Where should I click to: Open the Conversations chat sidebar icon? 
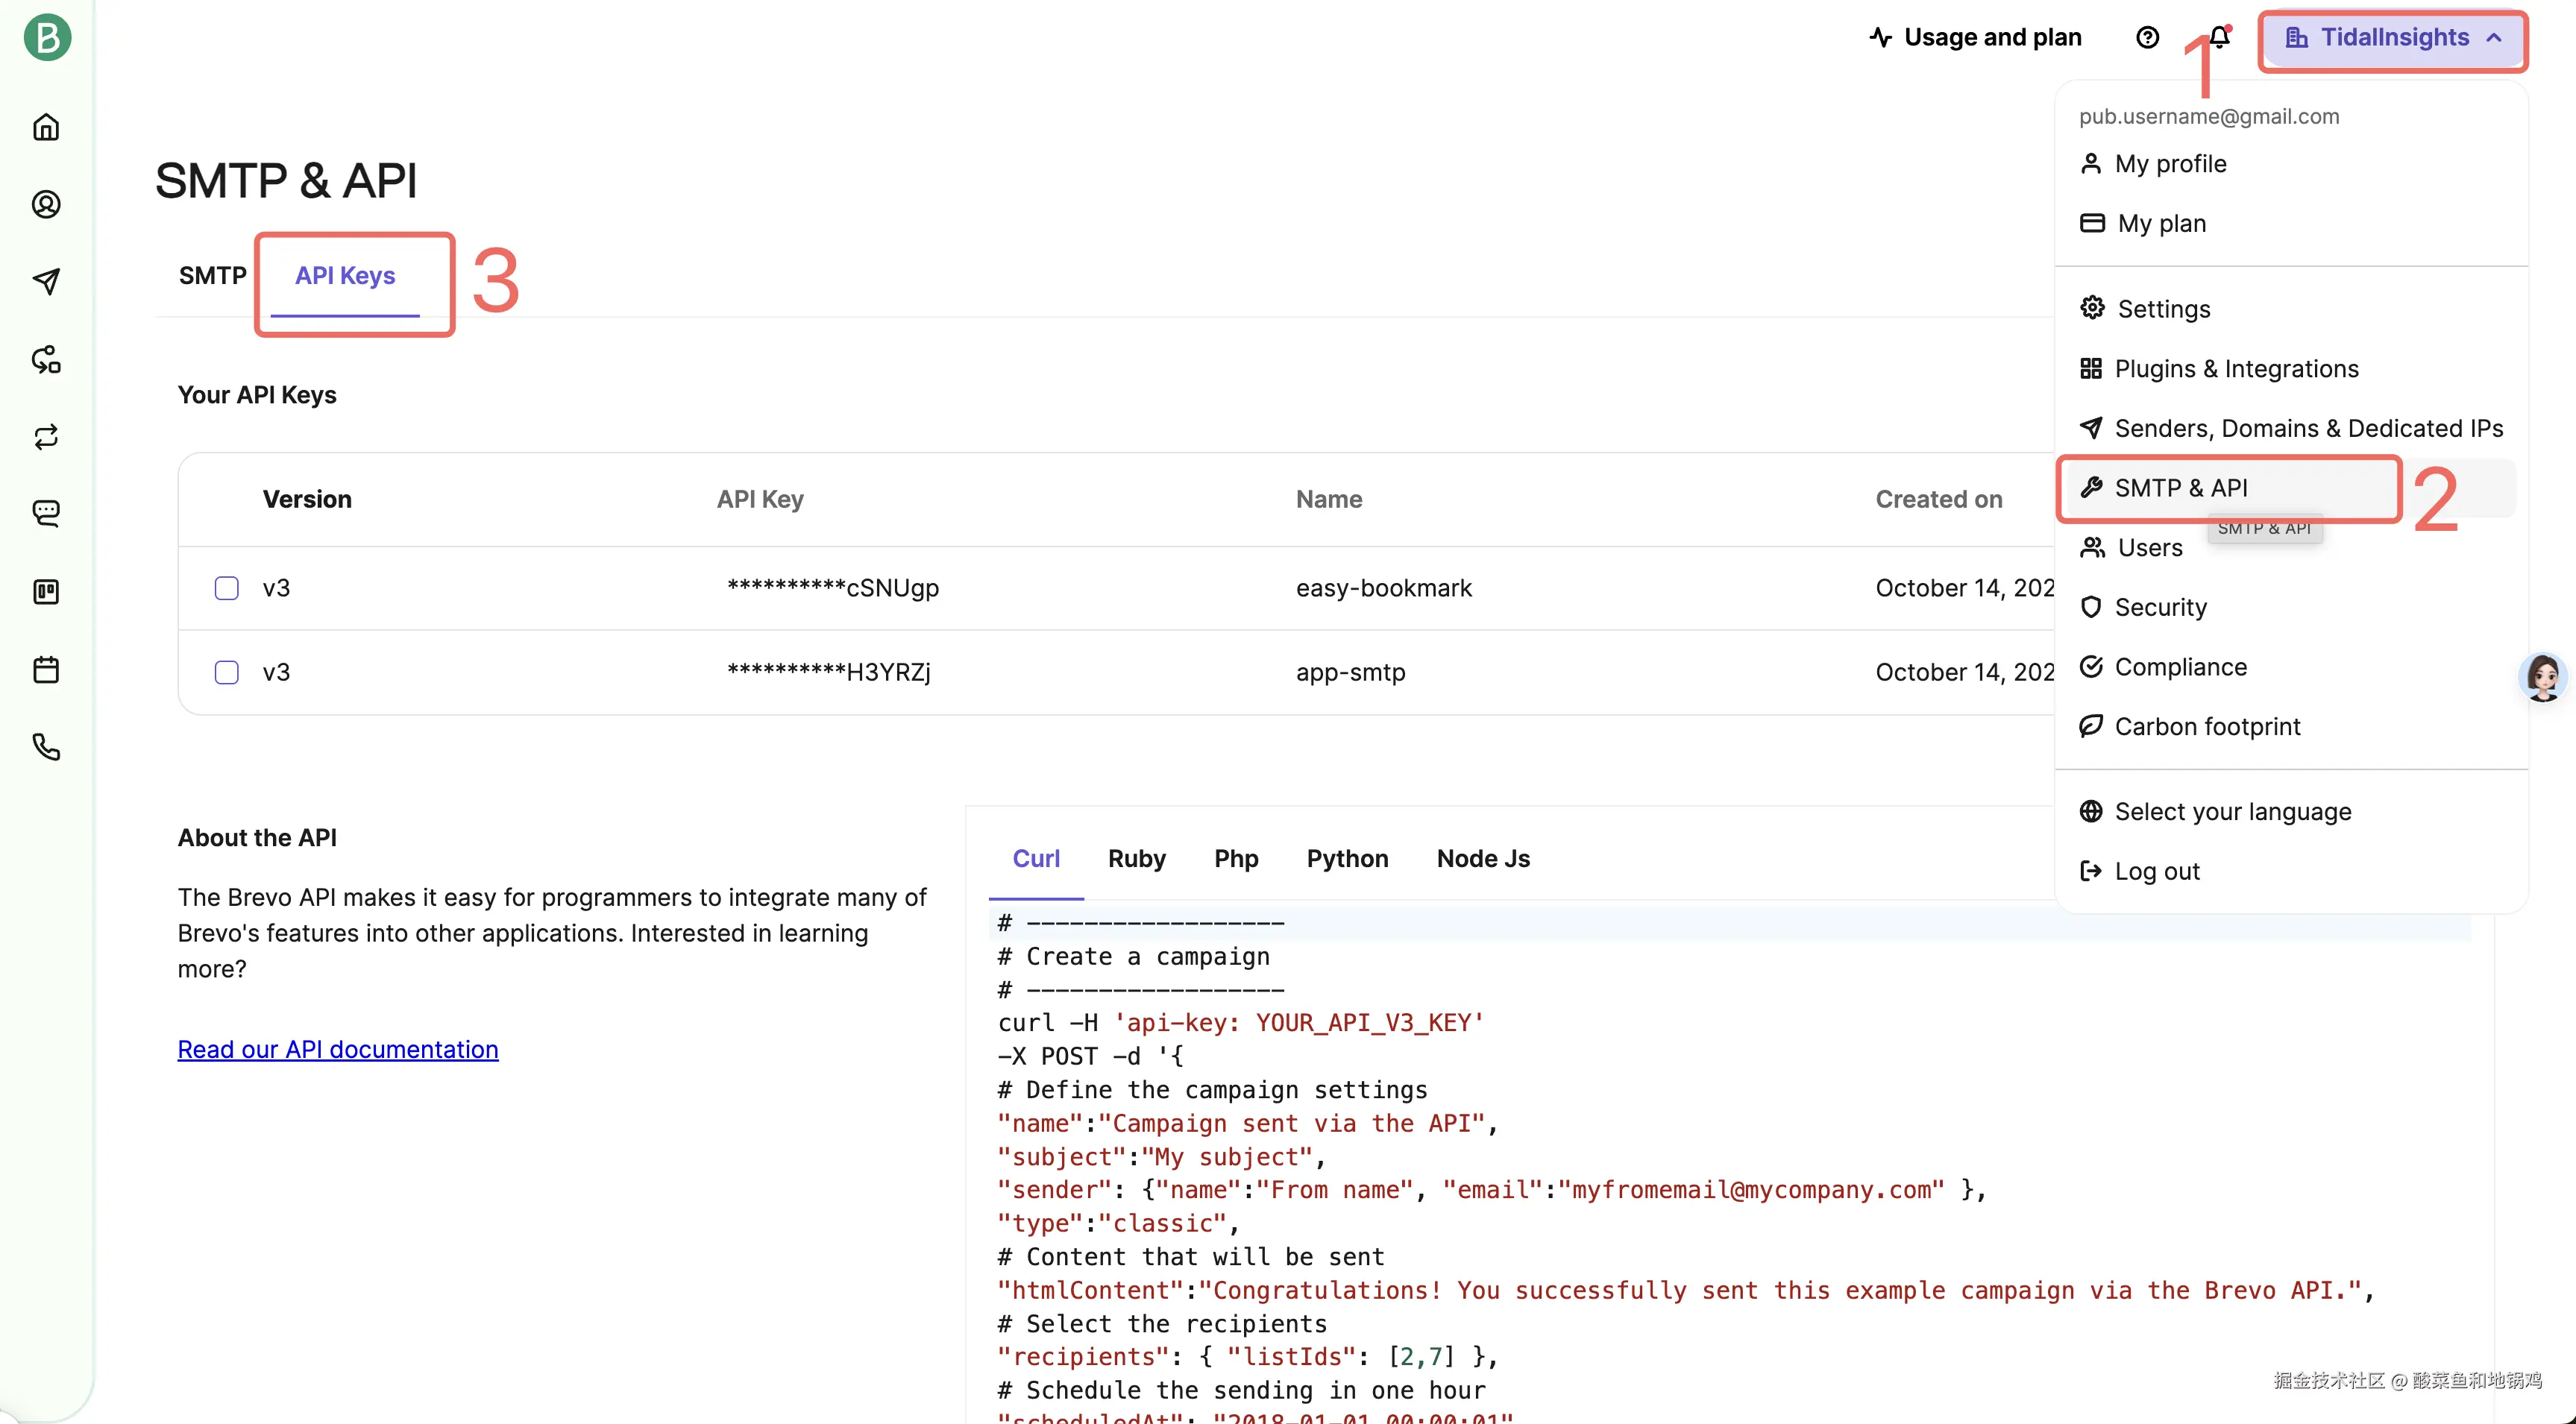46,513
